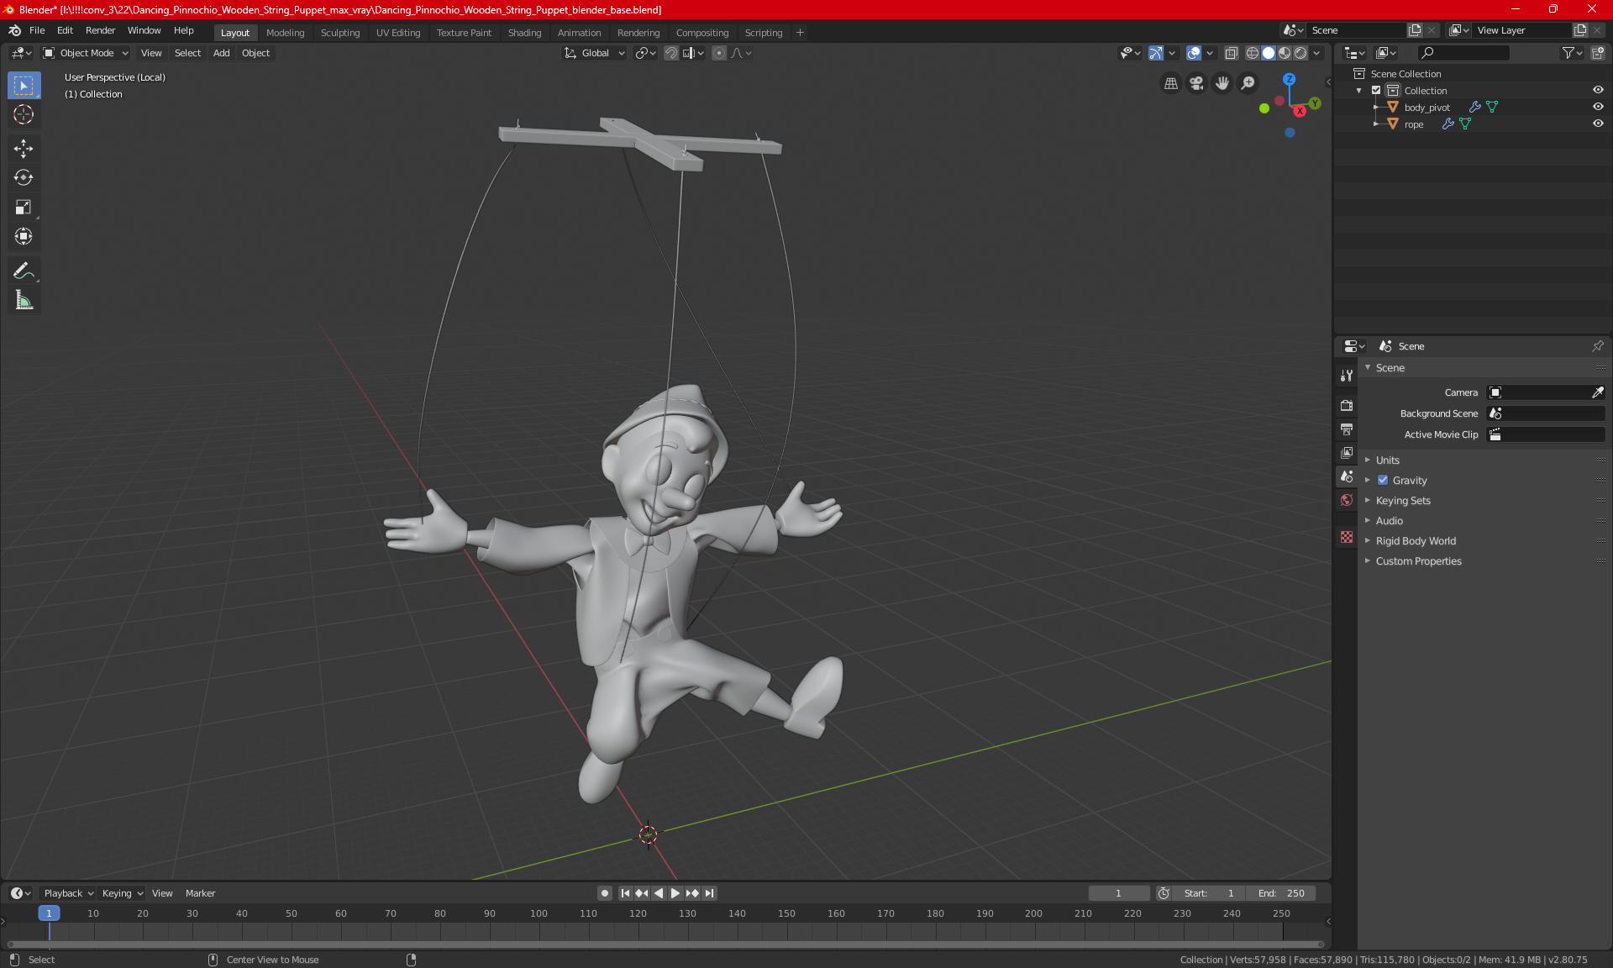Switch to material preview shading

point(1285,53)
